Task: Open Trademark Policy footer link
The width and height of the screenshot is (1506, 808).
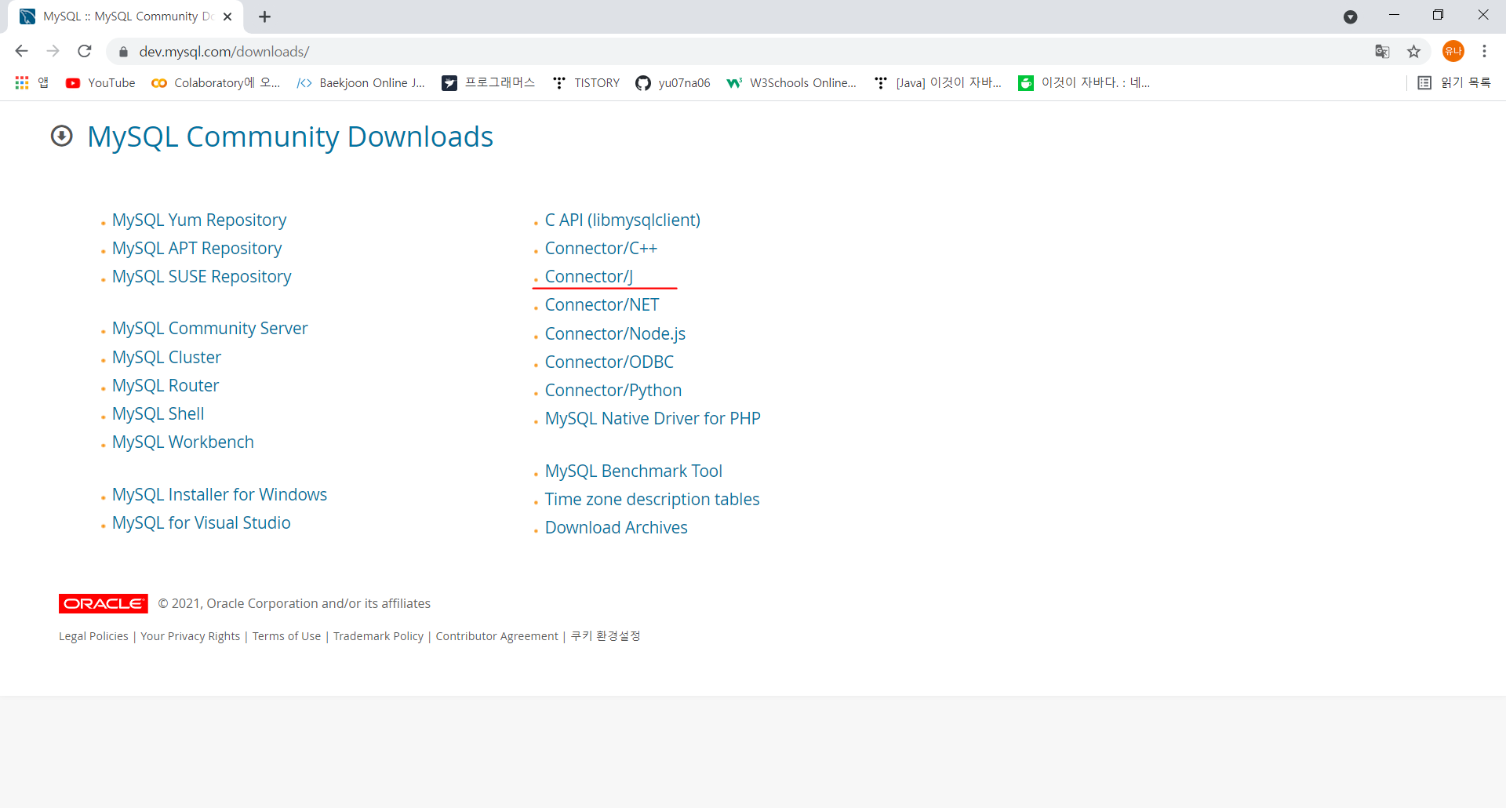Action: coord(378,636)
